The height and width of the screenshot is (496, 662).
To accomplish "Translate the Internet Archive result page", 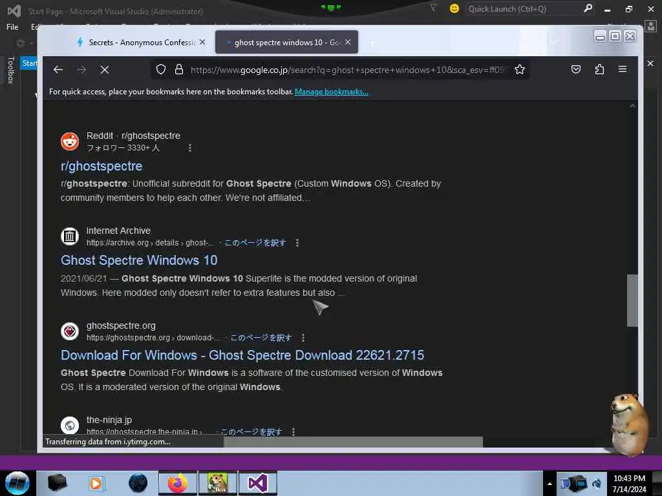I will pyautogui.click(x=255, y=243).
